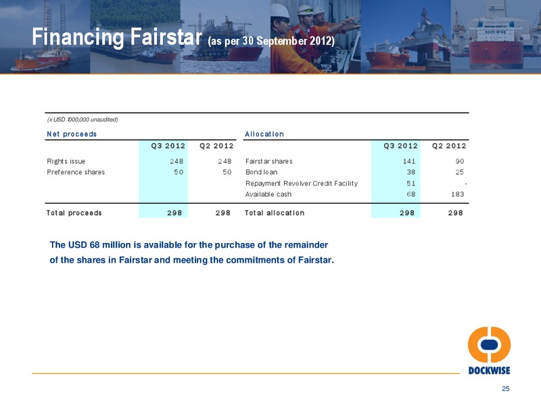Click the slide page number 25
541x405 pixels.
pyautogui.click(x=505, y=389)
